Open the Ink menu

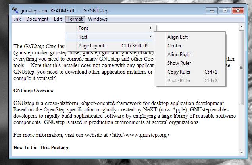[x=17, y=19]
